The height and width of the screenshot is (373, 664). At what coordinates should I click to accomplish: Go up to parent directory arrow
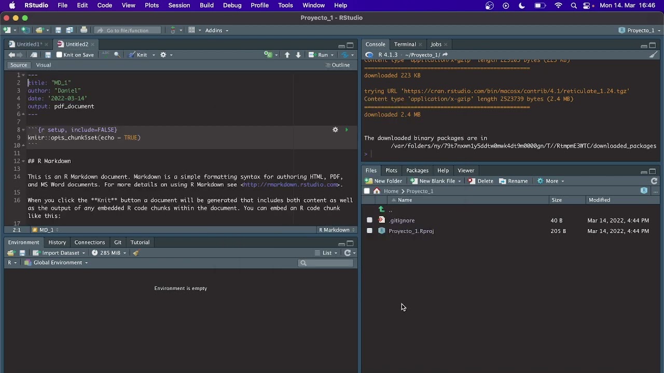(381, 210)
